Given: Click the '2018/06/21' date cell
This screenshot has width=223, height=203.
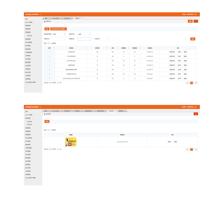Looking at the screenshot, I should [150, 74].
